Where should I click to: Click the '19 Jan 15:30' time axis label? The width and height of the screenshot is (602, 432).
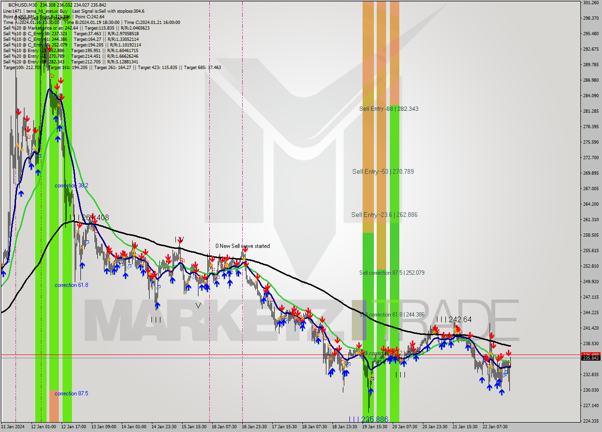tap(374, 427)
